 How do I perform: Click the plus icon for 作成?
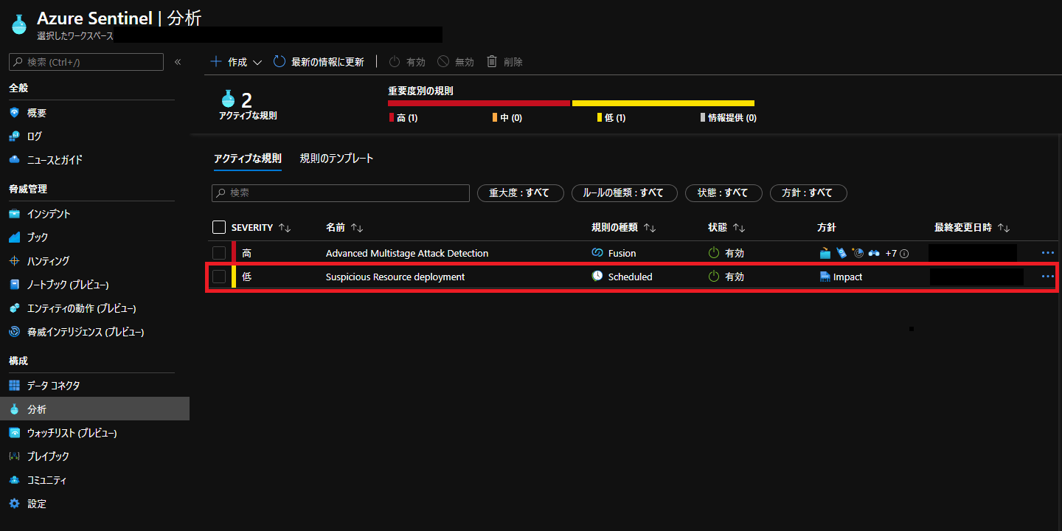tap(216, 62)
